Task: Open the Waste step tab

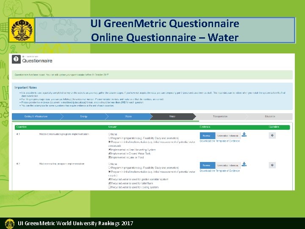Action: [128, 117]
